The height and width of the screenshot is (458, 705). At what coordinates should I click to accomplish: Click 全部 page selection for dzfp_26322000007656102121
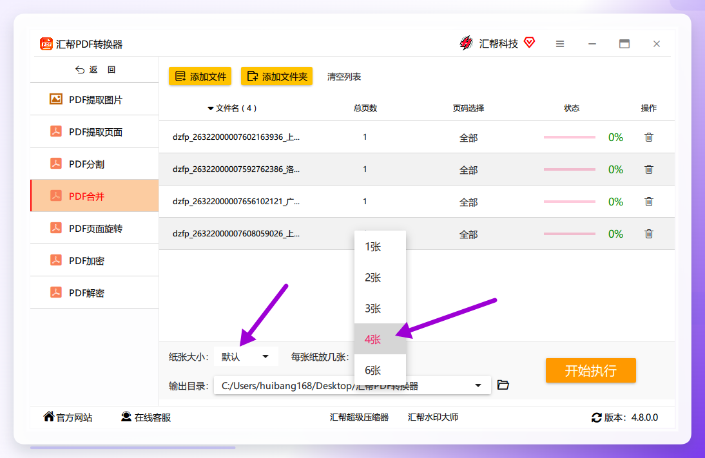point(468,202)
